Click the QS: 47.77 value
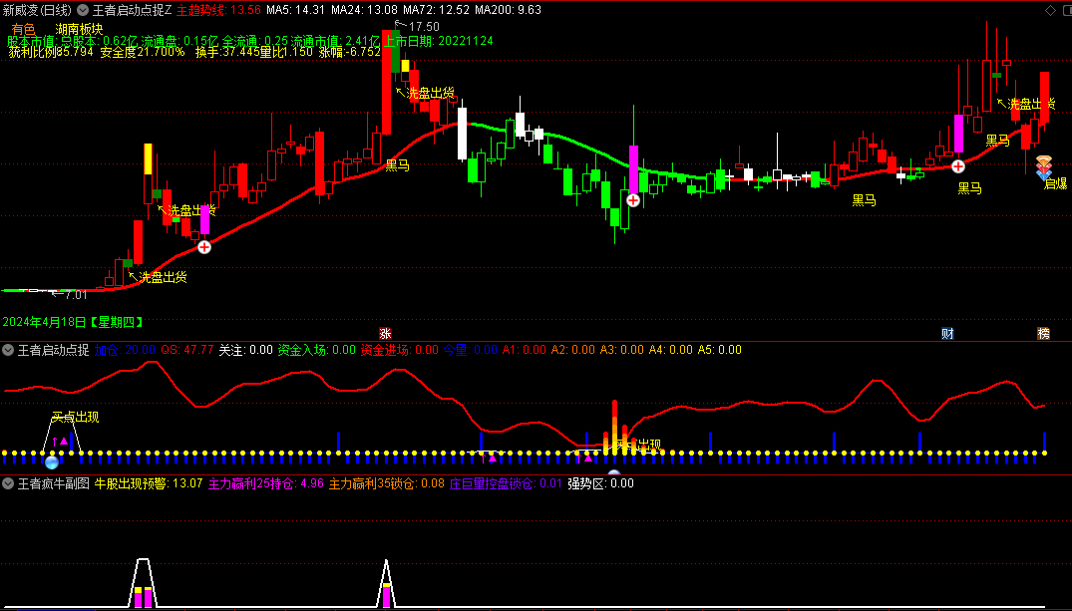 pos(187,350)
